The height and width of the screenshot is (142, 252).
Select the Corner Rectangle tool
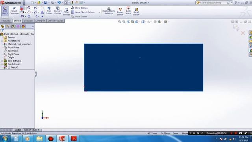[22, 12]
